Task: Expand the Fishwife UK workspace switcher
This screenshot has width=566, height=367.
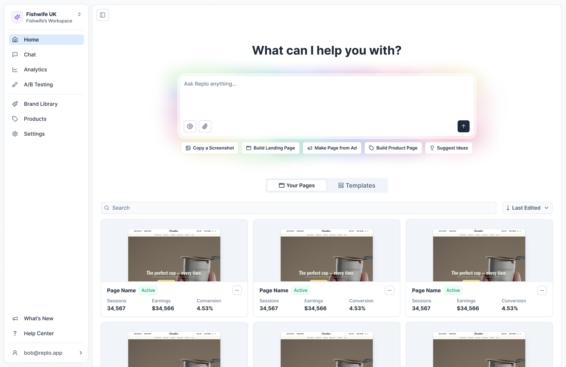Action: [x=79, y=14]
